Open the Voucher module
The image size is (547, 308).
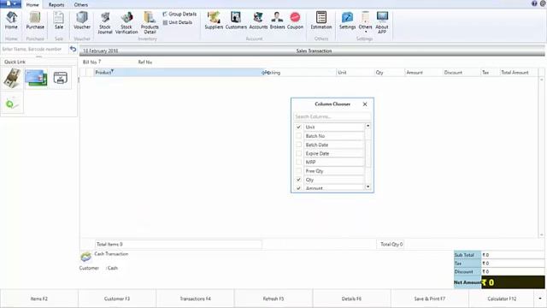82,21
